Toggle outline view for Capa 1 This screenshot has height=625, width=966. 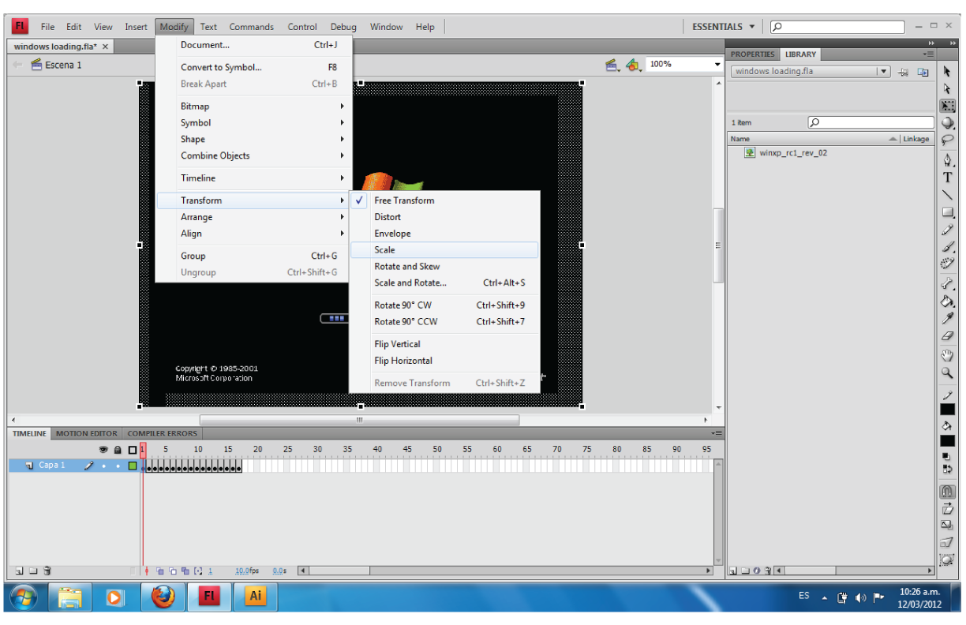click(x=132, y=466)
